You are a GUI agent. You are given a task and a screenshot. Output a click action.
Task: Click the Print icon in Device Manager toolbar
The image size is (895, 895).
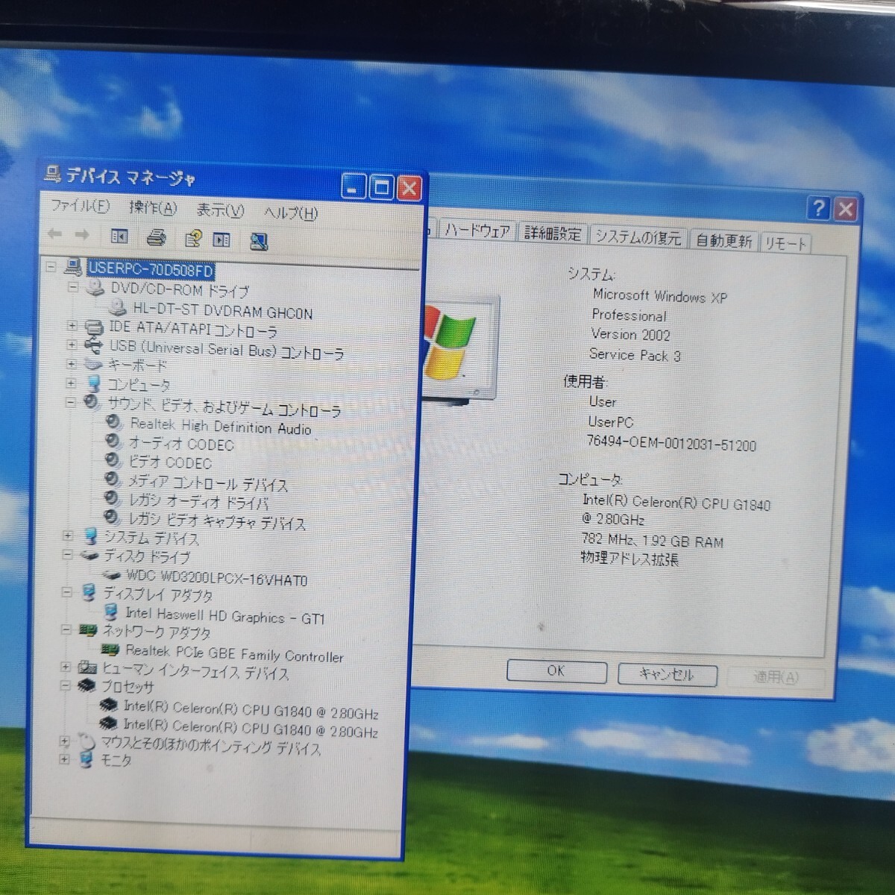click(x=156, y=238)
